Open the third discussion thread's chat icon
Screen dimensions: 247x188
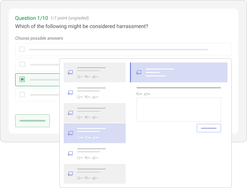[x=70, y=113]
